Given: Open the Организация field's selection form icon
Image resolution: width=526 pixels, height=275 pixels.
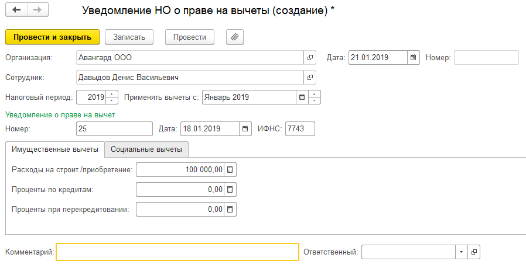Looking at the screenshot, I should (310, 58).
